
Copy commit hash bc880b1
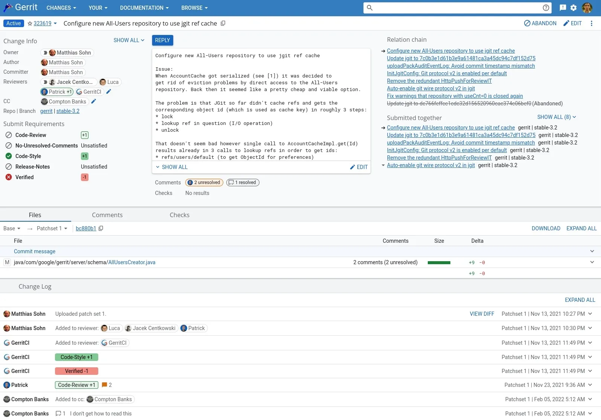click(101, 228)
